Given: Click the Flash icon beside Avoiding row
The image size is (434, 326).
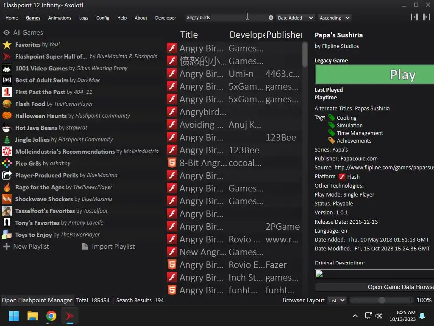Looking at the screenshot, I should [x=172, y=124].
